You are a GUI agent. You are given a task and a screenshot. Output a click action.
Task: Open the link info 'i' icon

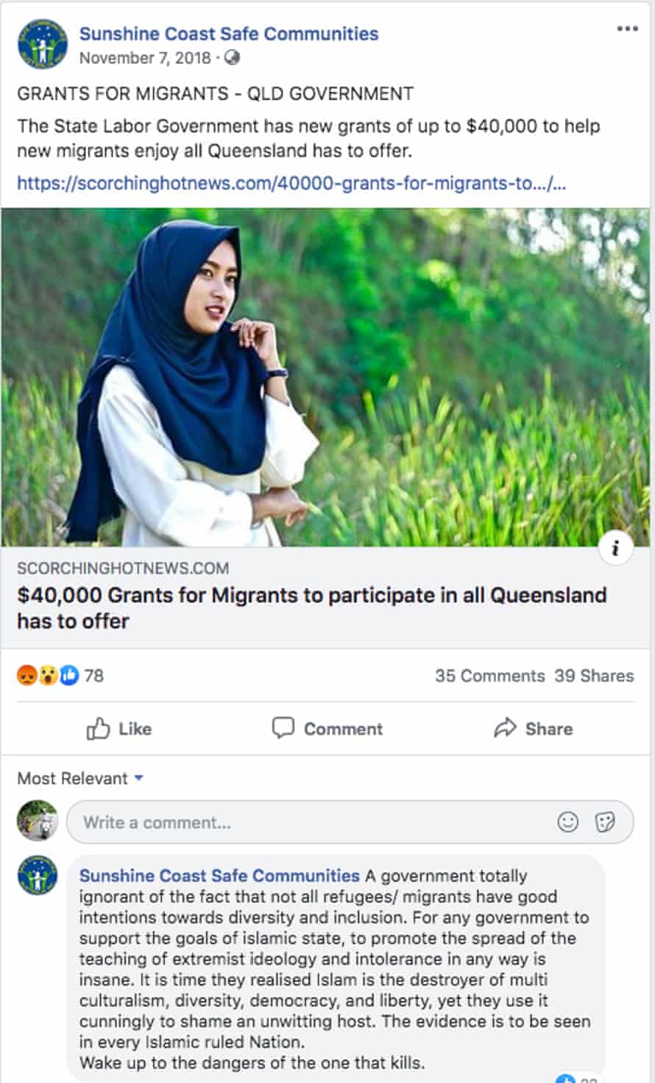click(616, 548)
